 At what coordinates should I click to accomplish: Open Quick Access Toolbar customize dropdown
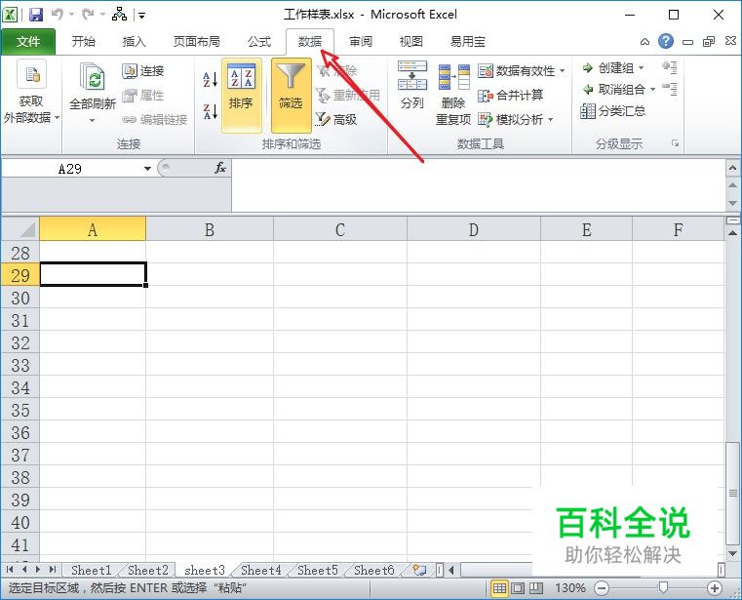pyautogui.click(x=142, y=16)
